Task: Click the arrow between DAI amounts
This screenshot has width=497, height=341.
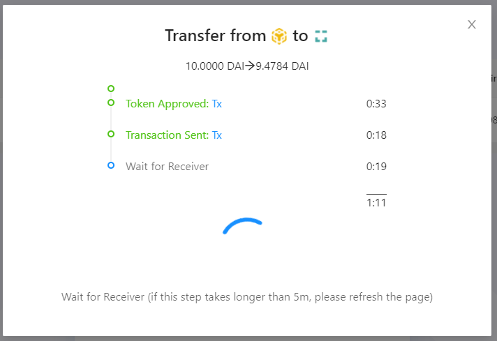Action: 250,66
